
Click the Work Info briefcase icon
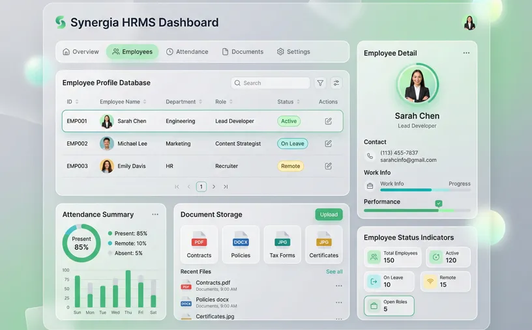[x=370, y=186]
